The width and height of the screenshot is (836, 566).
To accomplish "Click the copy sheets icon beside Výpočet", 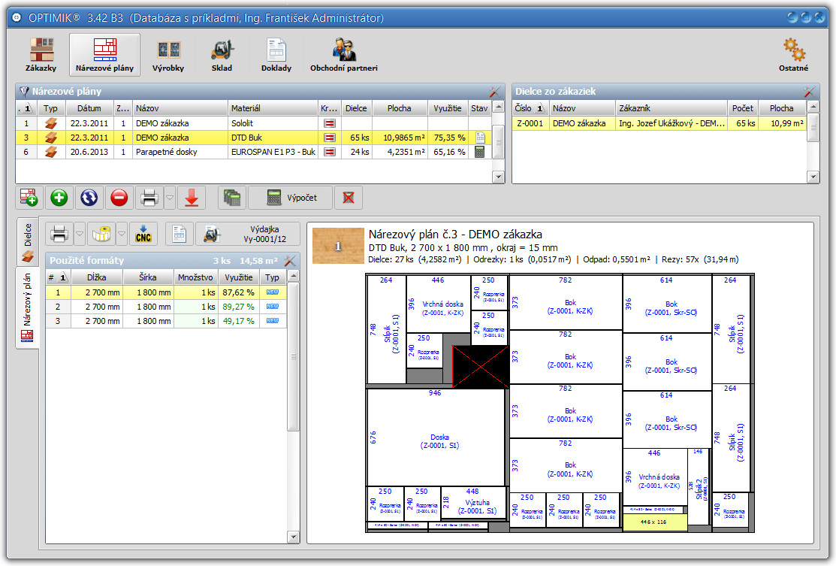I will point(232,198).
